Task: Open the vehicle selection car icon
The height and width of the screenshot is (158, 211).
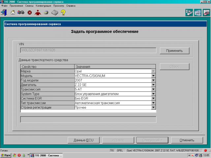Action: 21,13
